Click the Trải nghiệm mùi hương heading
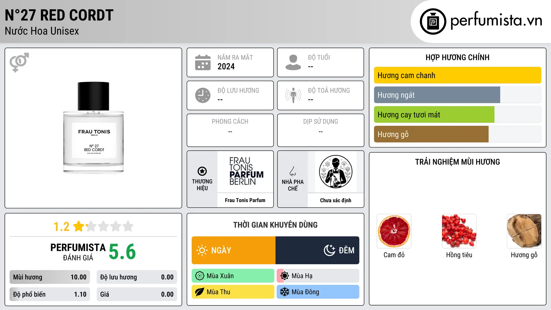 click(x=457, y=162)
